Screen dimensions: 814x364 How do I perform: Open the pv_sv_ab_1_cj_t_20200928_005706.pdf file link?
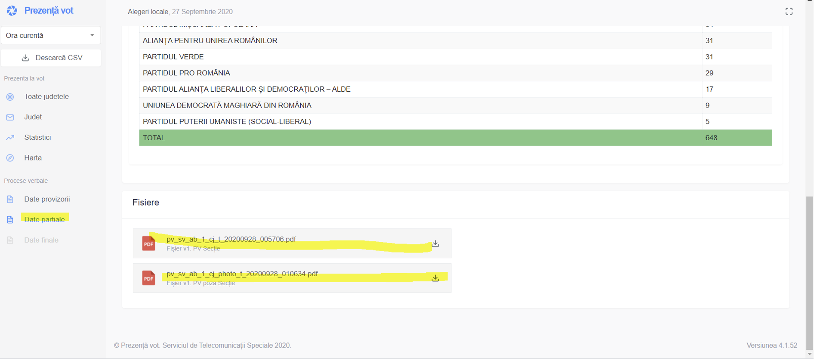coord(231,239)
